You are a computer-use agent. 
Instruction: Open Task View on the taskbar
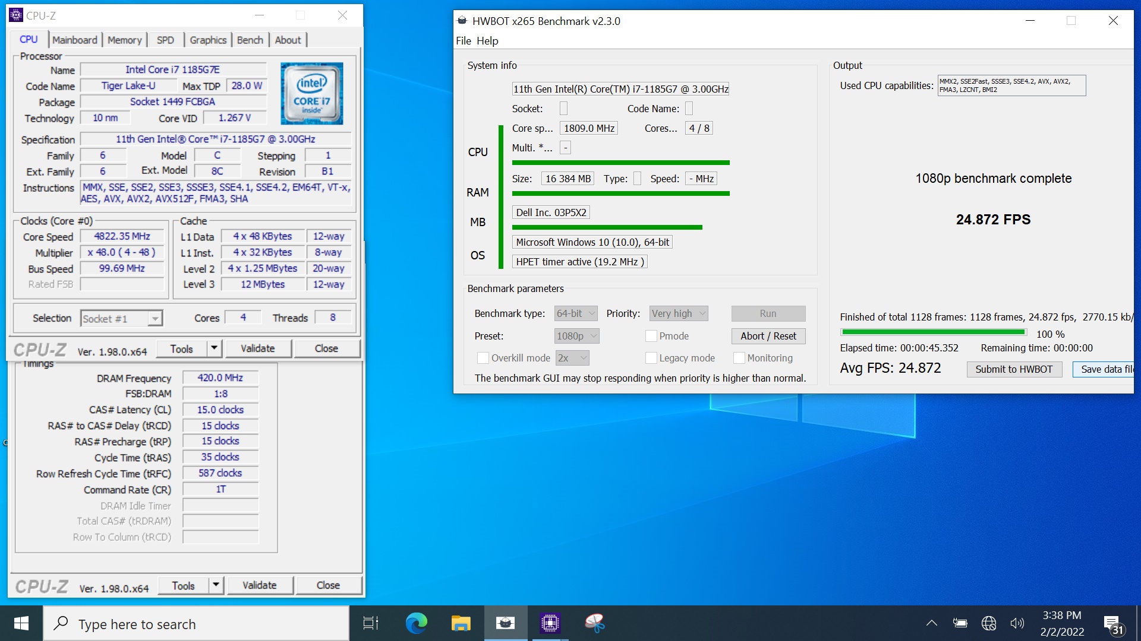tap(371, 623)
